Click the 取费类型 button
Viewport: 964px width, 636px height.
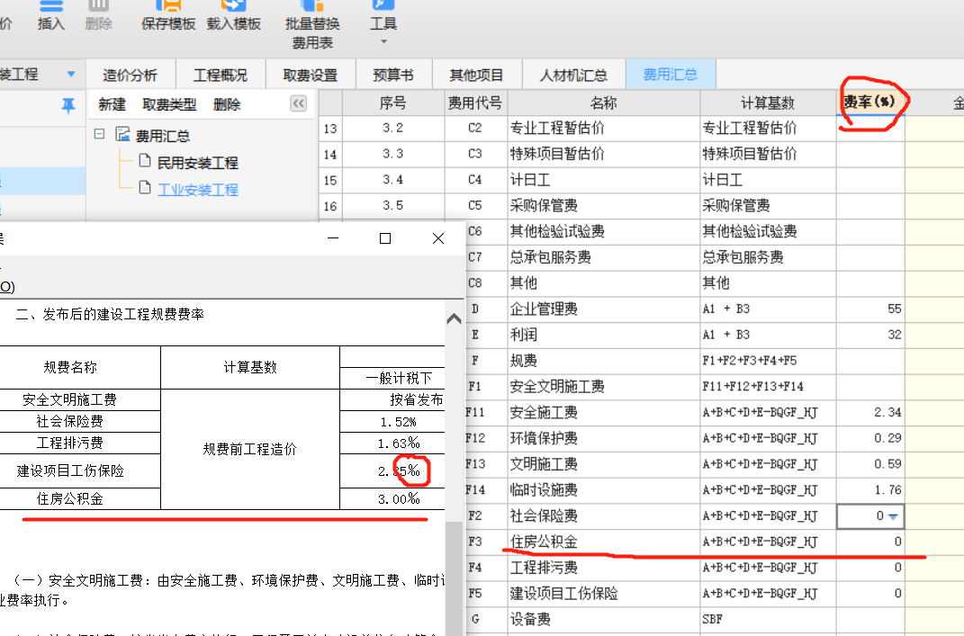click(x=169, y=105)
